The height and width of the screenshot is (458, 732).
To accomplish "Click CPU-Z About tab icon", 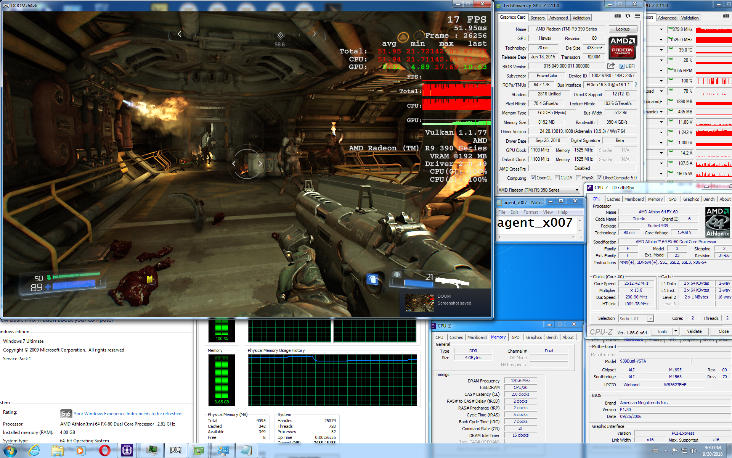I will [x=726, y=199].
